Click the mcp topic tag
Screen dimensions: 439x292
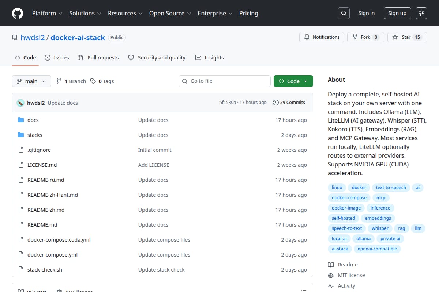click(x=381, y=198)
